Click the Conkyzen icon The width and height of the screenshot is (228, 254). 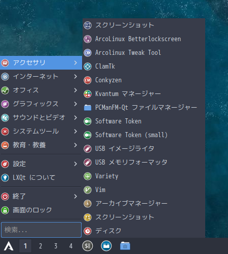tap(88, 80)
